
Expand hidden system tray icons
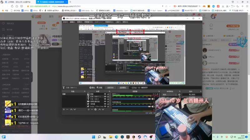[x=214, y=137]
